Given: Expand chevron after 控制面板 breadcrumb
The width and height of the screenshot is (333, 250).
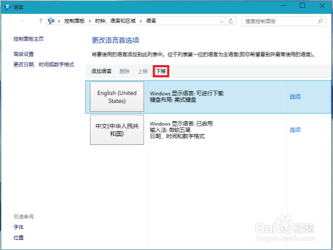Looking at the screenshot, I should point(90,21).
